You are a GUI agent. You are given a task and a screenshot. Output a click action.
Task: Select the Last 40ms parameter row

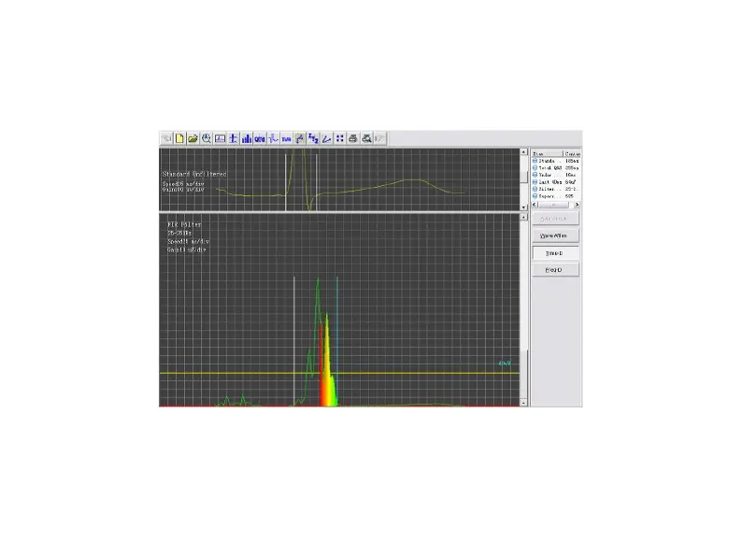click(556, 182)
